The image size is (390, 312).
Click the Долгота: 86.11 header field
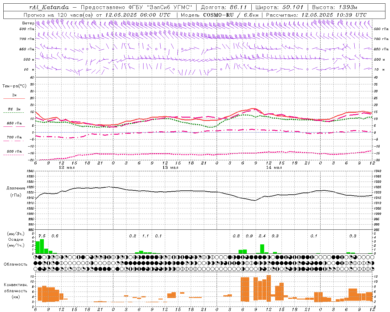point(224,7)
